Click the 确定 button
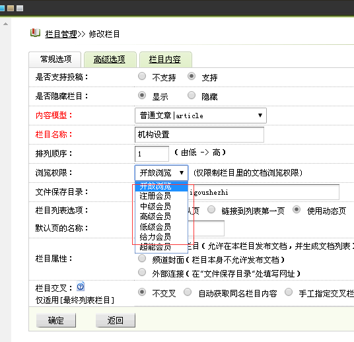This screenshot has width=354, height=342. (56, 320)
